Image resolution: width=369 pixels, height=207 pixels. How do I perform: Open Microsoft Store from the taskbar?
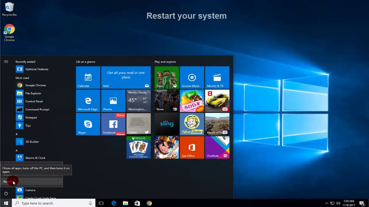click(137, 203)
